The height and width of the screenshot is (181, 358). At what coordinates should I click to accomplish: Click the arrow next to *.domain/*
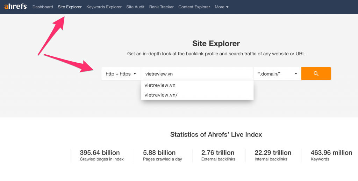(296, 74)
